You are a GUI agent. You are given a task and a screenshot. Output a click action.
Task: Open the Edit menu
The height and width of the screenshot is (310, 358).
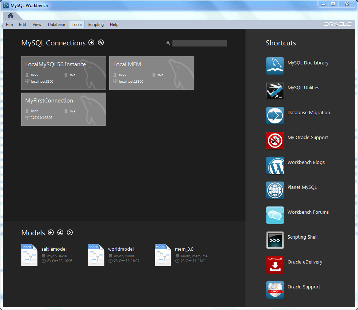click(22, 25)
